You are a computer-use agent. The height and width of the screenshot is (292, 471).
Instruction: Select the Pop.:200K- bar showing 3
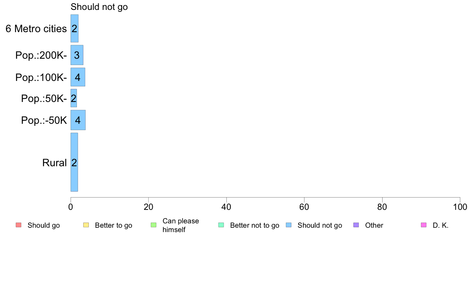click(x=77, y=55)
